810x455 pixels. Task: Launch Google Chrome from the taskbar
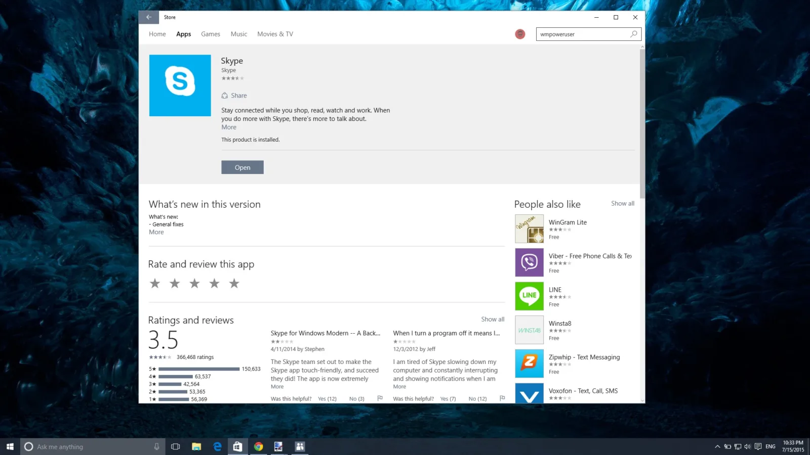[x=259, y=446]
